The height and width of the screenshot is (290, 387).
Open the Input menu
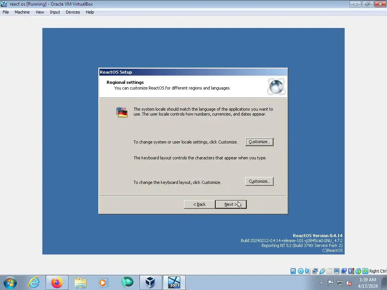click(x=55, y=12)
